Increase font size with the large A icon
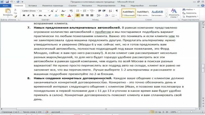 52,11
